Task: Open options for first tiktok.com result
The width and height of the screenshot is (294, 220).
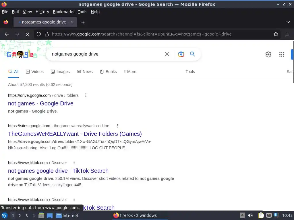Action: click(x=74, y=163)
